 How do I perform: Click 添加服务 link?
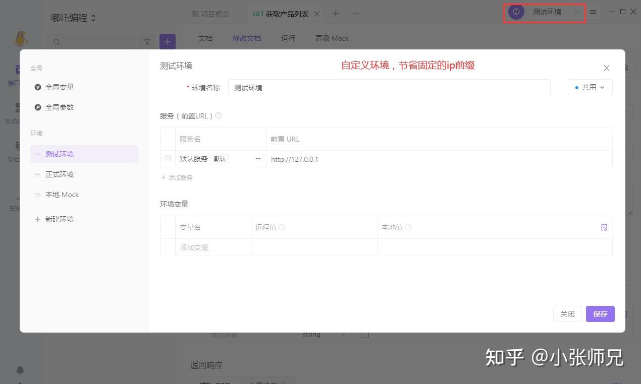pyautogui.click(x=177, y=178)
